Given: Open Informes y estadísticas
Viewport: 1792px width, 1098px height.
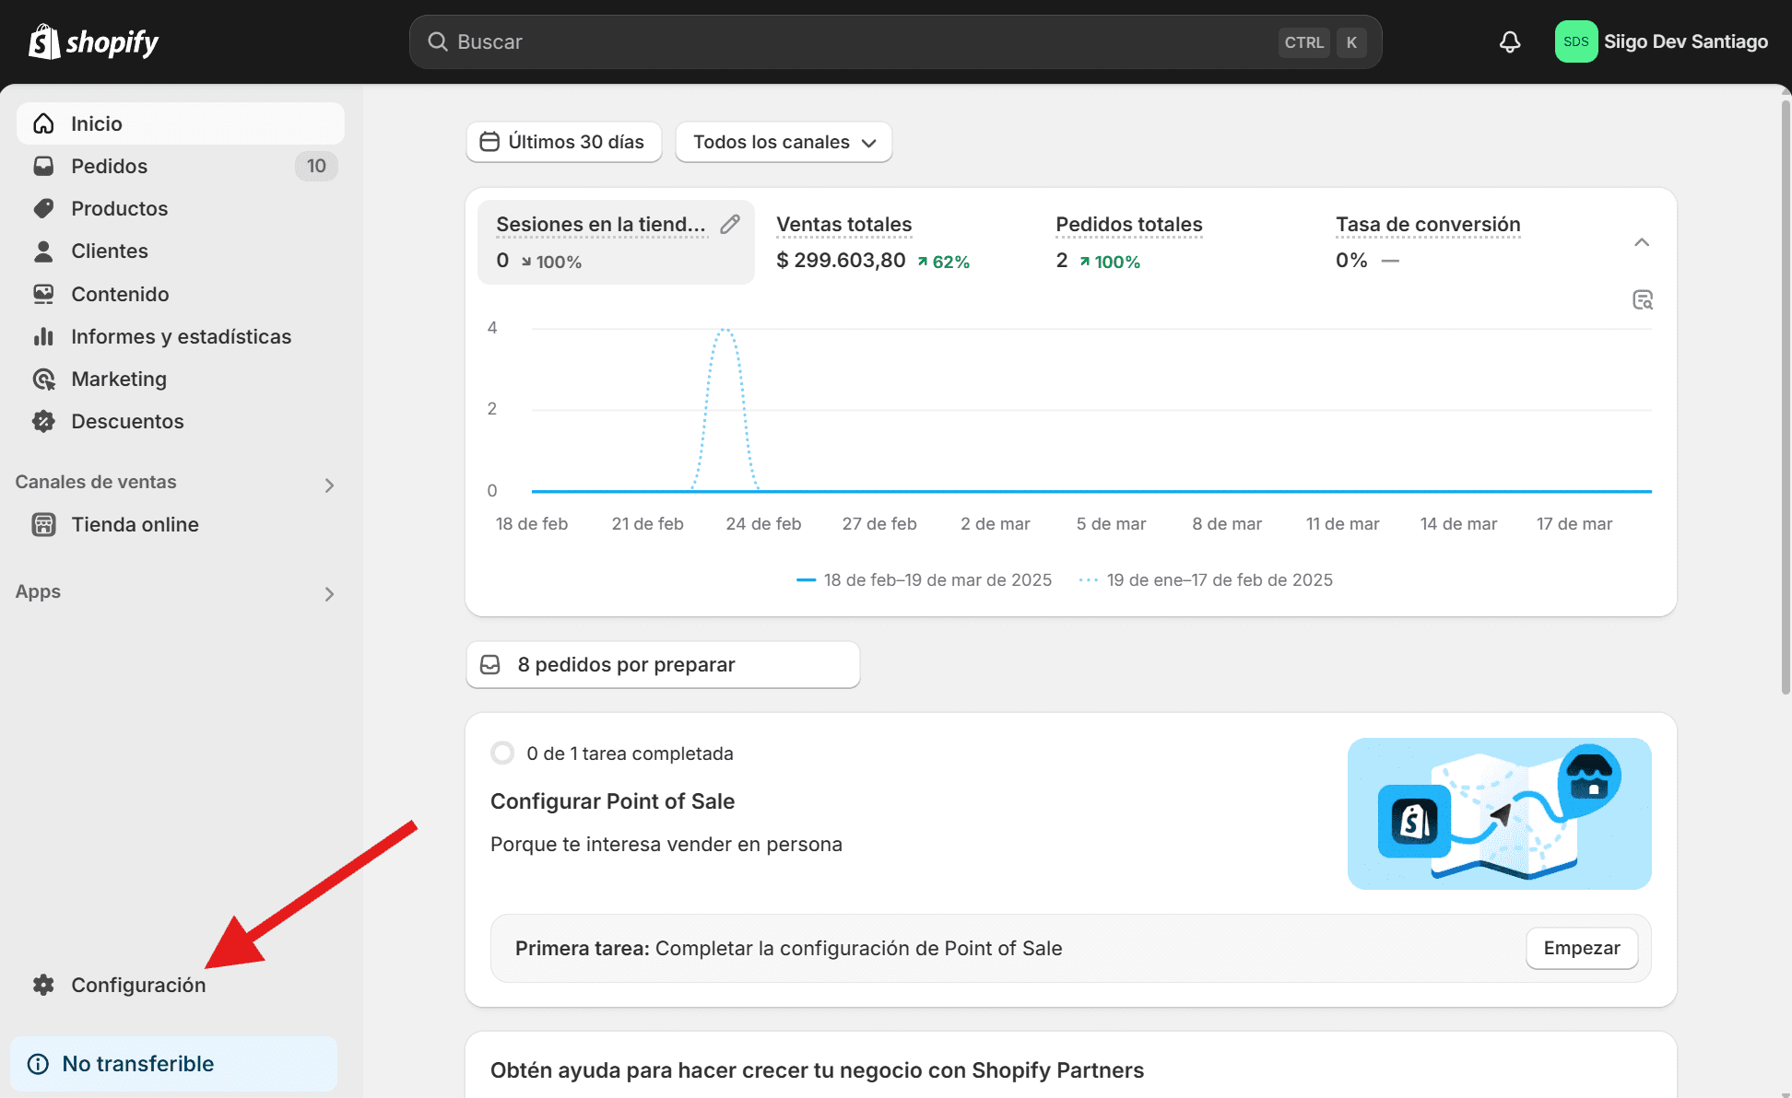Looking at the screenshot, I should (x=181, y=336).
